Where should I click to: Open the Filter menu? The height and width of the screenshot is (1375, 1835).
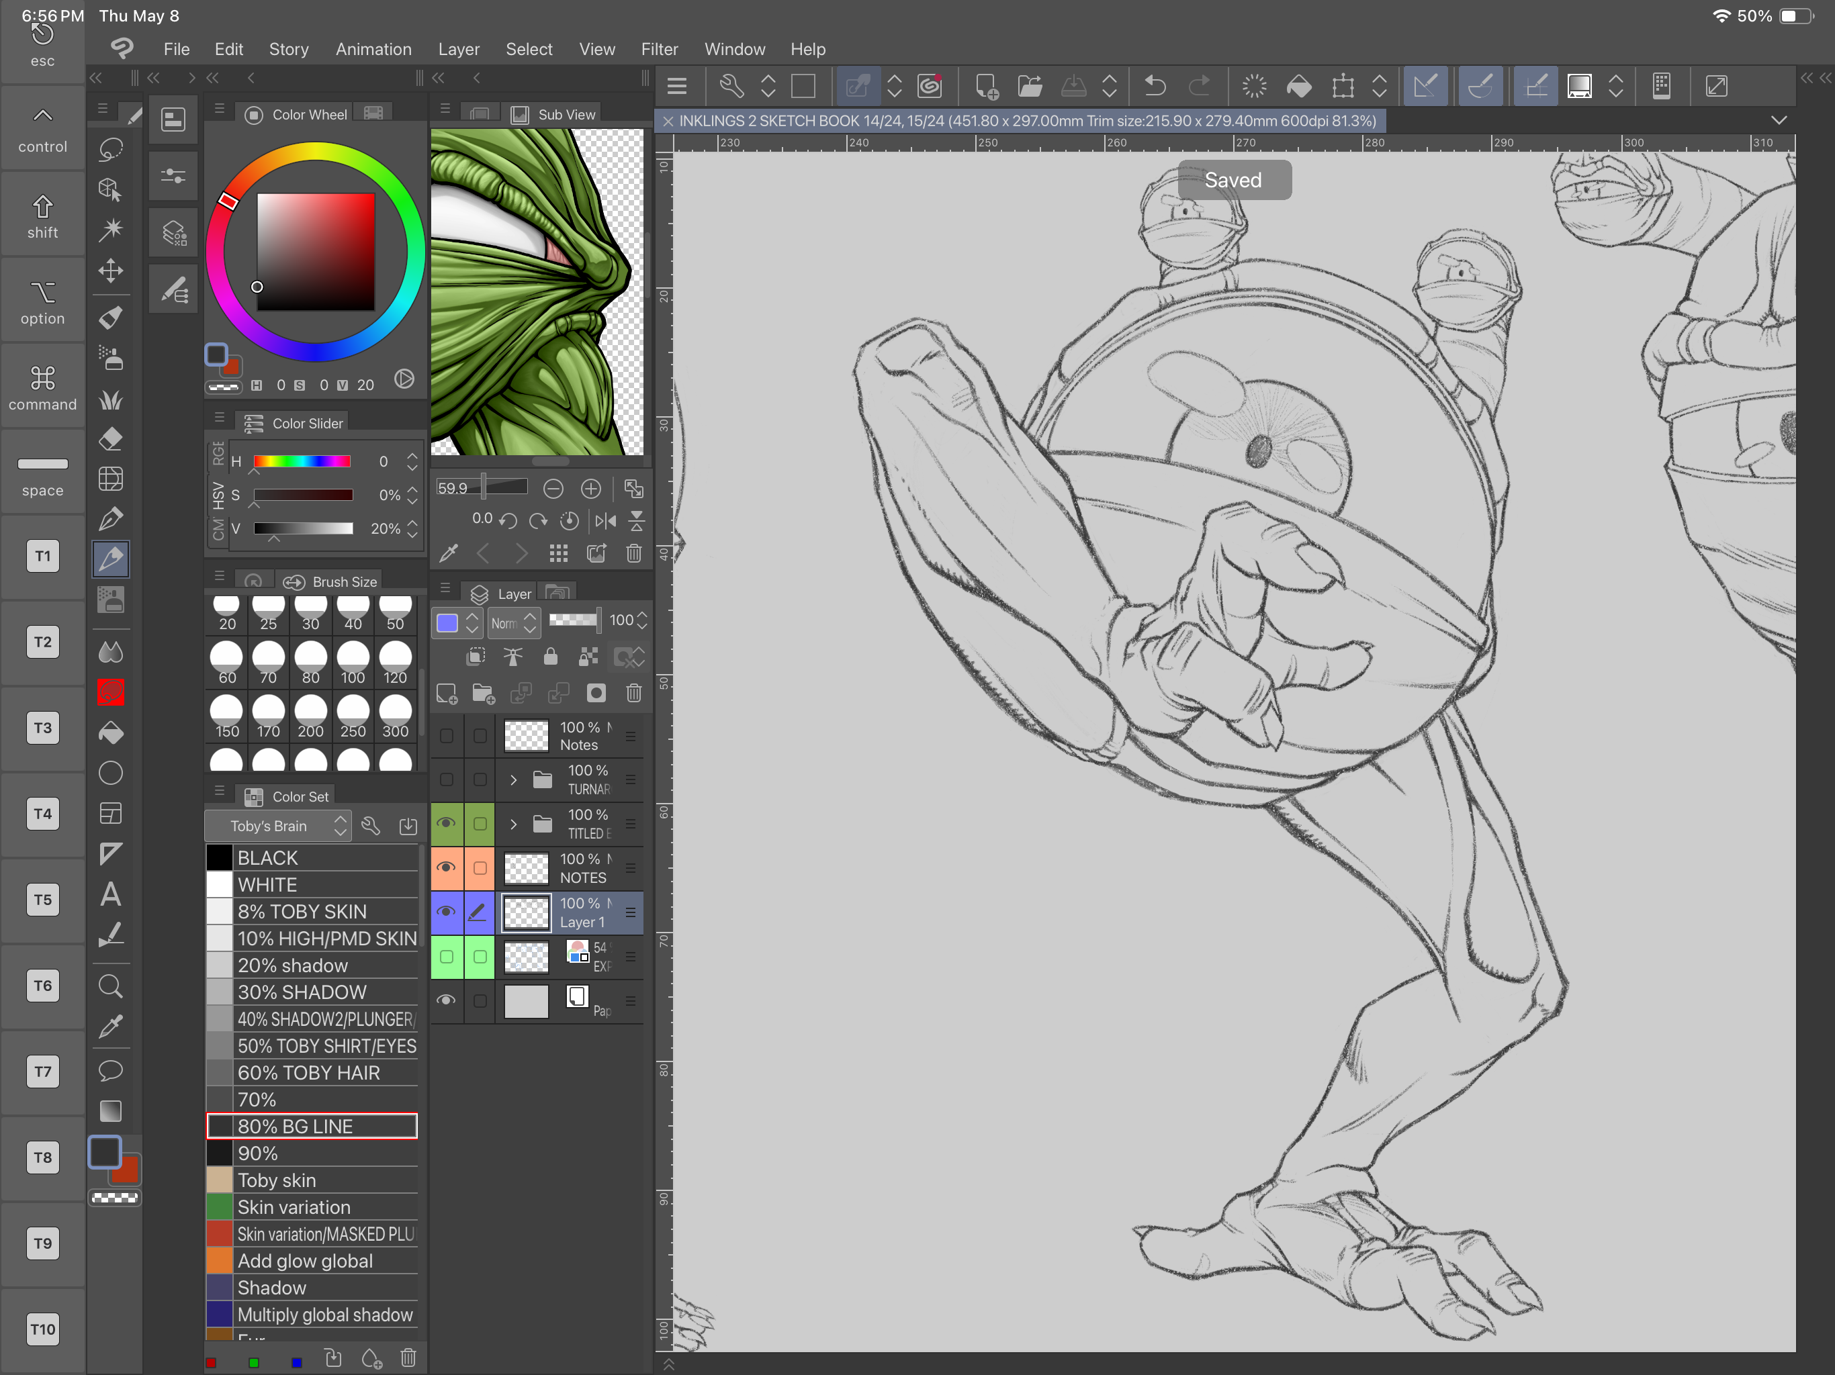point(660,50)
